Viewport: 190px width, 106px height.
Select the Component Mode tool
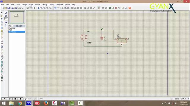(2, 16)
